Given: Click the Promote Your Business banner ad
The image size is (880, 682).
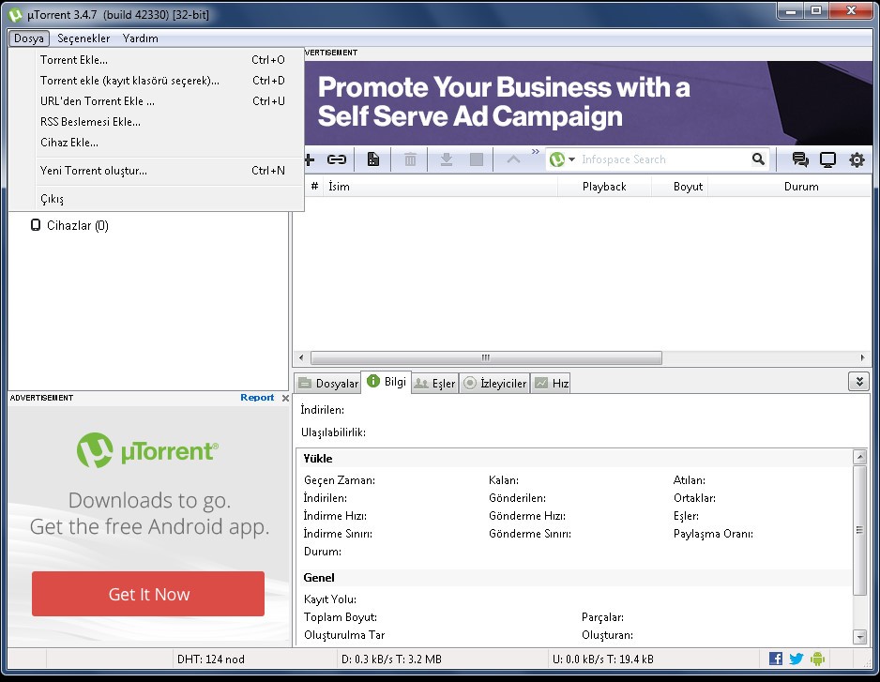Looking at the screenshot, I should click(588, 102).
